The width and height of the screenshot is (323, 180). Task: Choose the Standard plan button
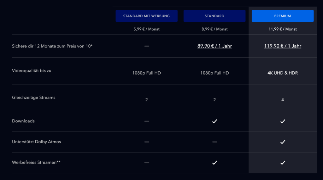coord(214,16)
